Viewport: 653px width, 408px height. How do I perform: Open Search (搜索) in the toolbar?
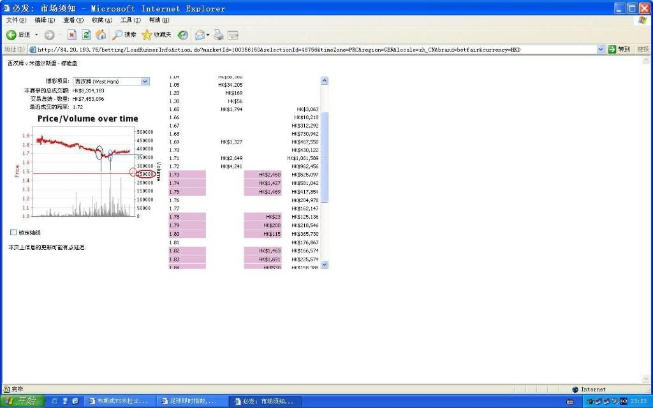[x=124, y=34]
